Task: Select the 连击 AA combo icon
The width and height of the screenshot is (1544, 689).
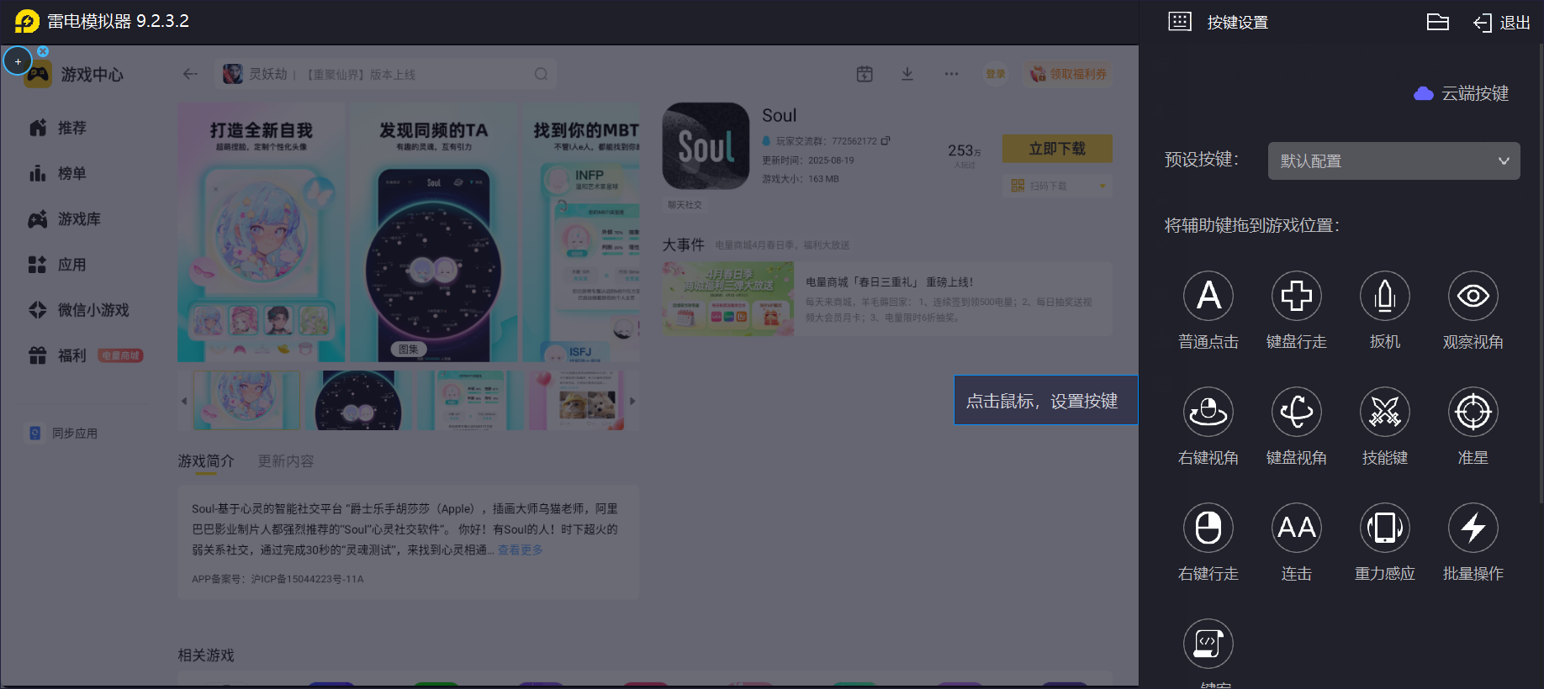Action: pyautogui.click(x=1297, y=528)
